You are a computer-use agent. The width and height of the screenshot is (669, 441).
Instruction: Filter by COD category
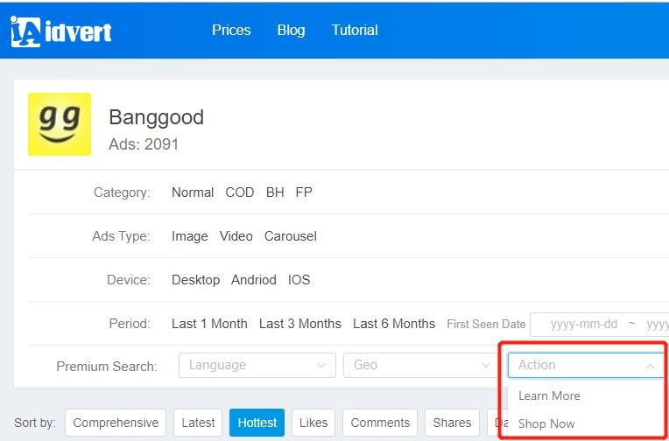239,192
